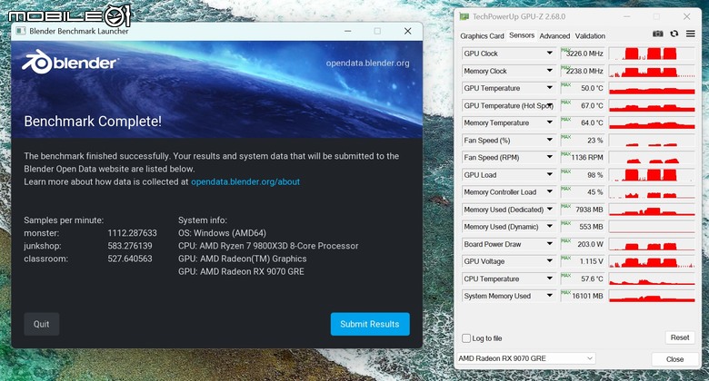Open the GPU Load sensor dropdown
Image resolution: width=709 pixels, height=381 pixels.
[x=549, y=175]
